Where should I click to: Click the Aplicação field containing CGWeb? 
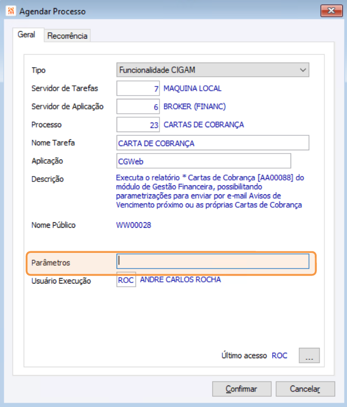point(204,161)
